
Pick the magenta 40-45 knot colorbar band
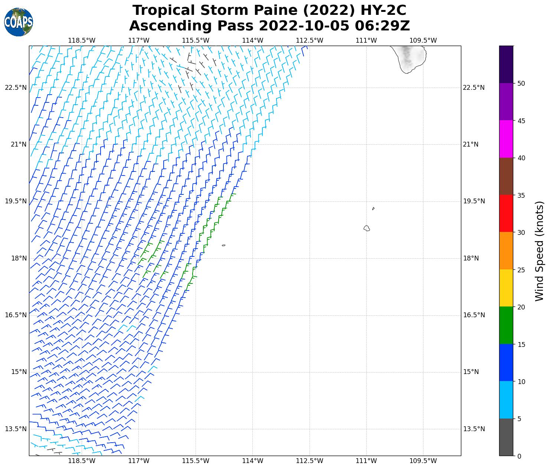point(506,139)
